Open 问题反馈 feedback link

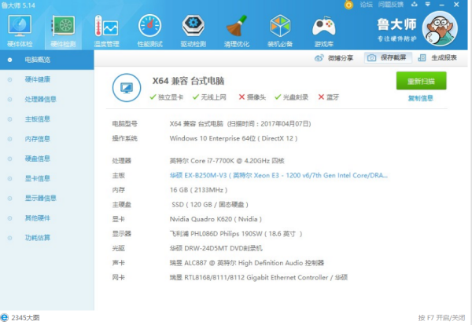pos(391,5)
